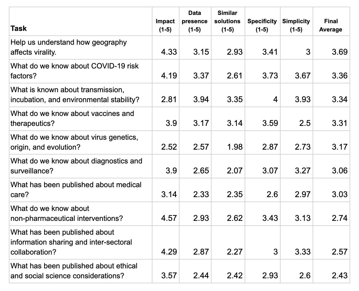The image size is (359, 291).
Task: Click the information sharing collaboration task cell
Action: click(x=80, y=242)
